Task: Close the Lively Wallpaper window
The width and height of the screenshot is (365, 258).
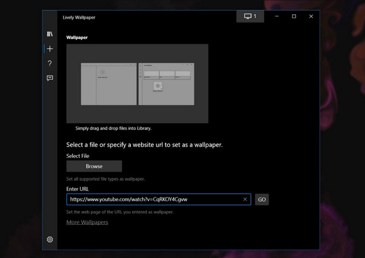Action: coord(311,16)
